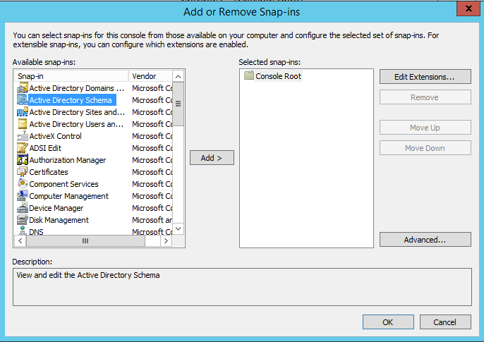Viewport: 484px width, 342px height.
Task: Click the Move Up button
Action: click(425, 128)
